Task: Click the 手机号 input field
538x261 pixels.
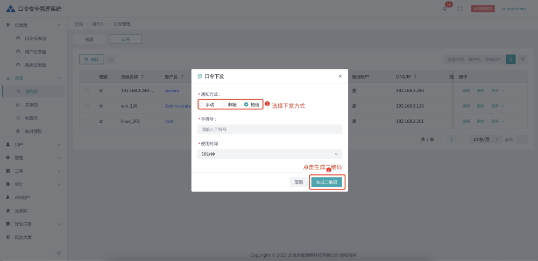Action: point(270,129)
